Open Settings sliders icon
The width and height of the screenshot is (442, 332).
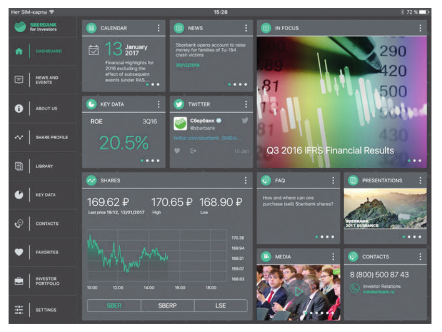(19, 310)
